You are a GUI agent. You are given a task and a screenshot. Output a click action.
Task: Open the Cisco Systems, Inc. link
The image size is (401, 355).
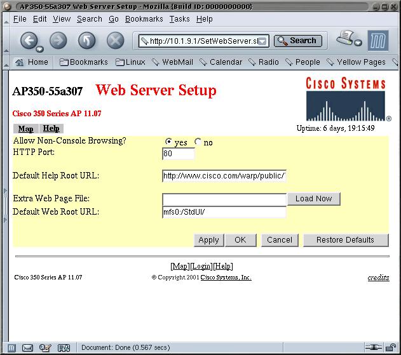tap(226, 278)
